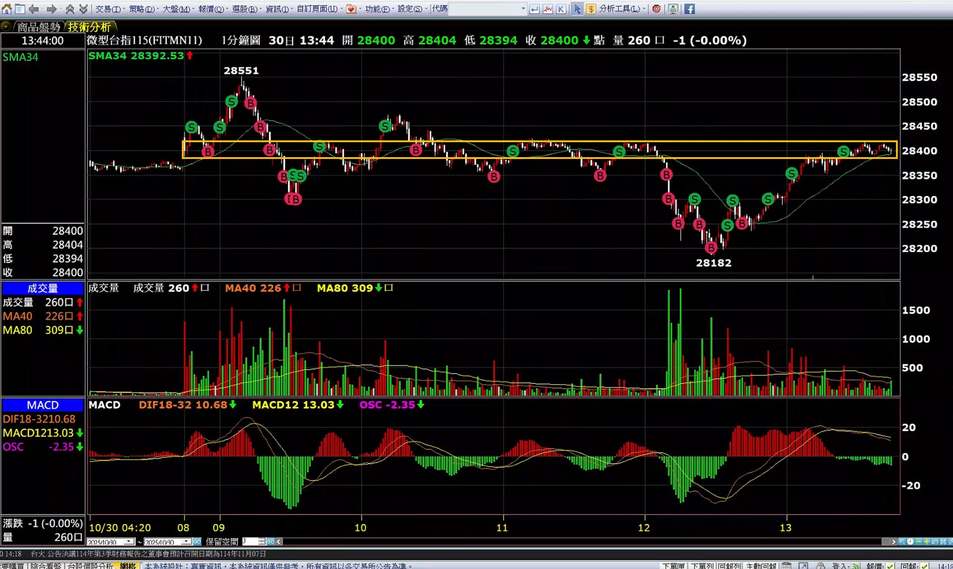Click the 主動回報 button
The image size is (953, 569).
tap(761, 566)
